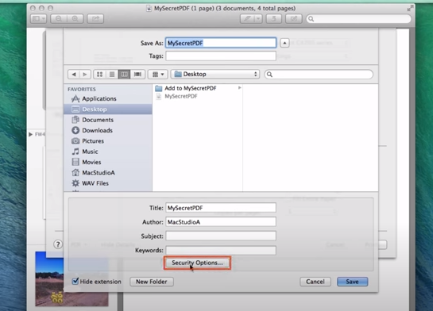This screenshot has width=433, height=311.
Task: Select column view button
Action: click(124, 74)
